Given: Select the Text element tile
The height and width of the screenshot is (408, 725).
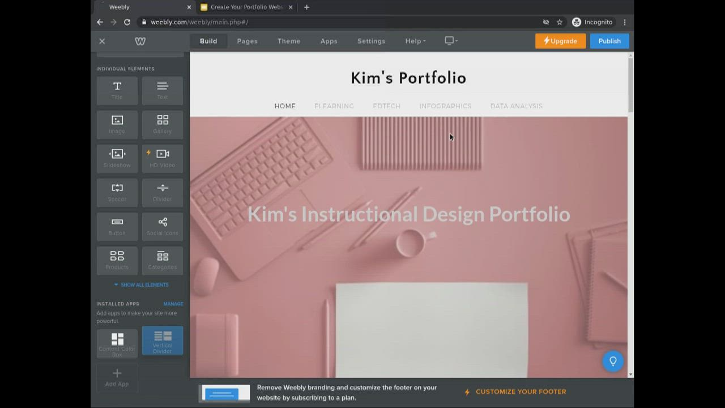Looking at the screenshot, I should click(x=163, y=91).
